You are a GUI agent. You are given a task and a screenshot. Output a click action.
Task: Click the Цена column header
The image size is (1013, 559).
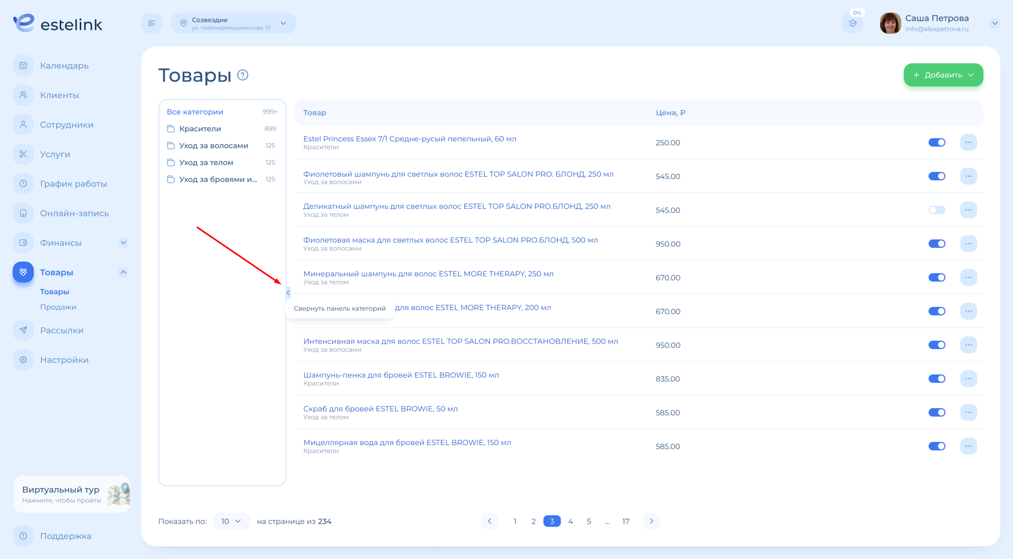670,113
